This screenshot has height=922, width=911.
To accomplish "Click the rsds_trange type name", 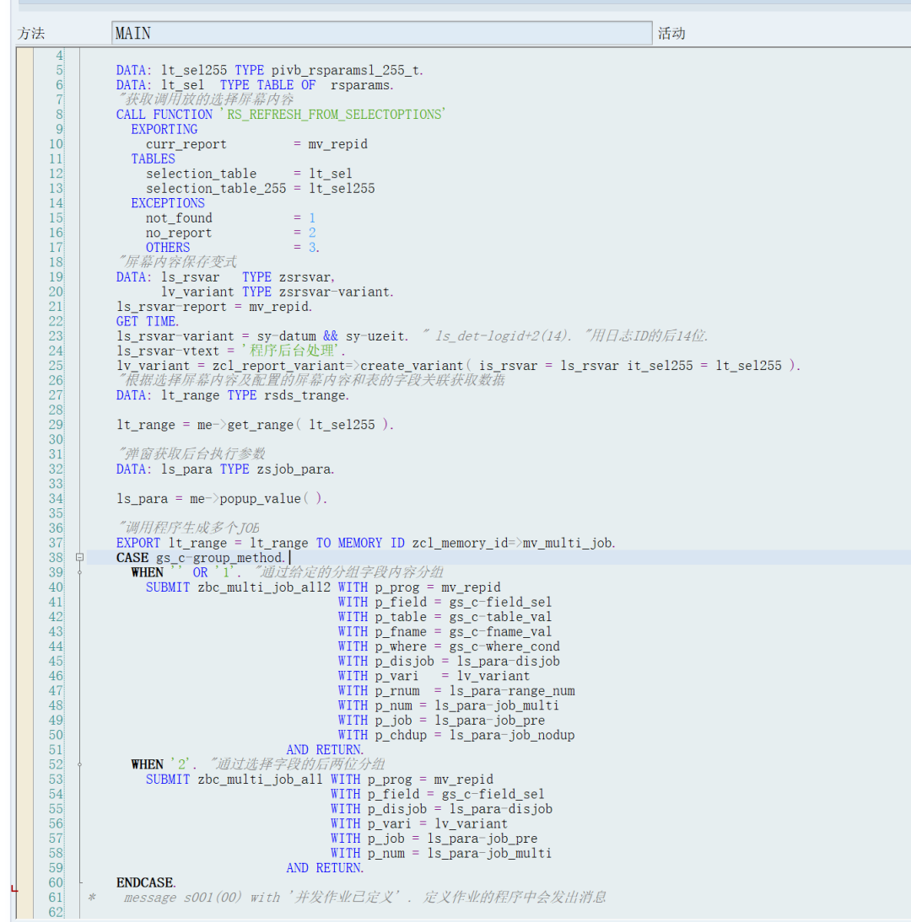I will (306, 395).
